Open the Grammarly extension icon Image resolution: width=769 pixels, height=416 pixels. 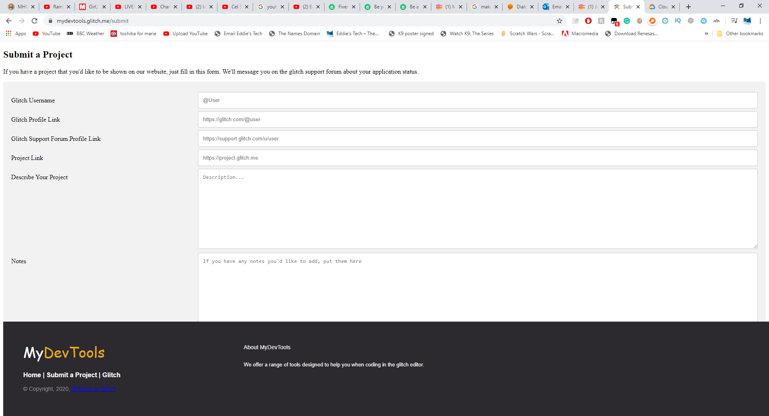[x=627, y=21]
